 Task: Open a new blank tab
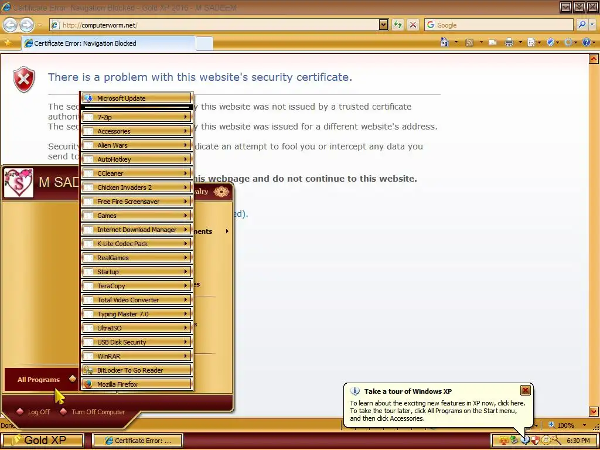click(x=204, y=43)
